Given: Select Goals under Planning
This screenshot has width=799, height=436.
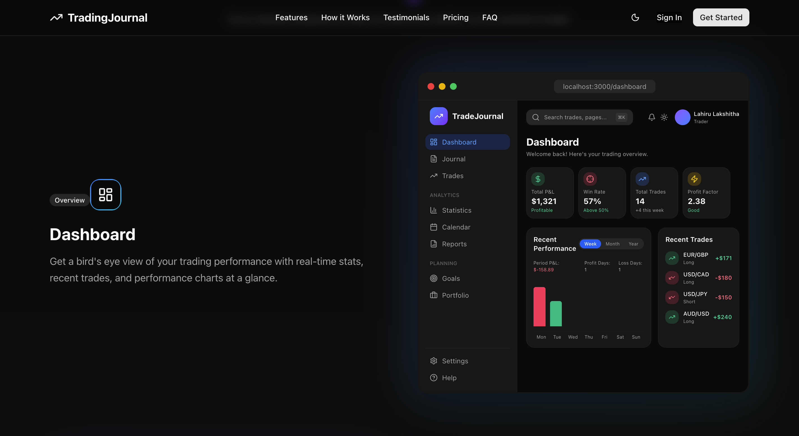Looking at the screenshot, I should pos(451,278).
